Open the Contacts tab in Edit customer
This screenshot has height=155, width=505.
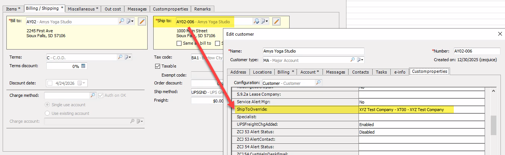coord(361,72)
